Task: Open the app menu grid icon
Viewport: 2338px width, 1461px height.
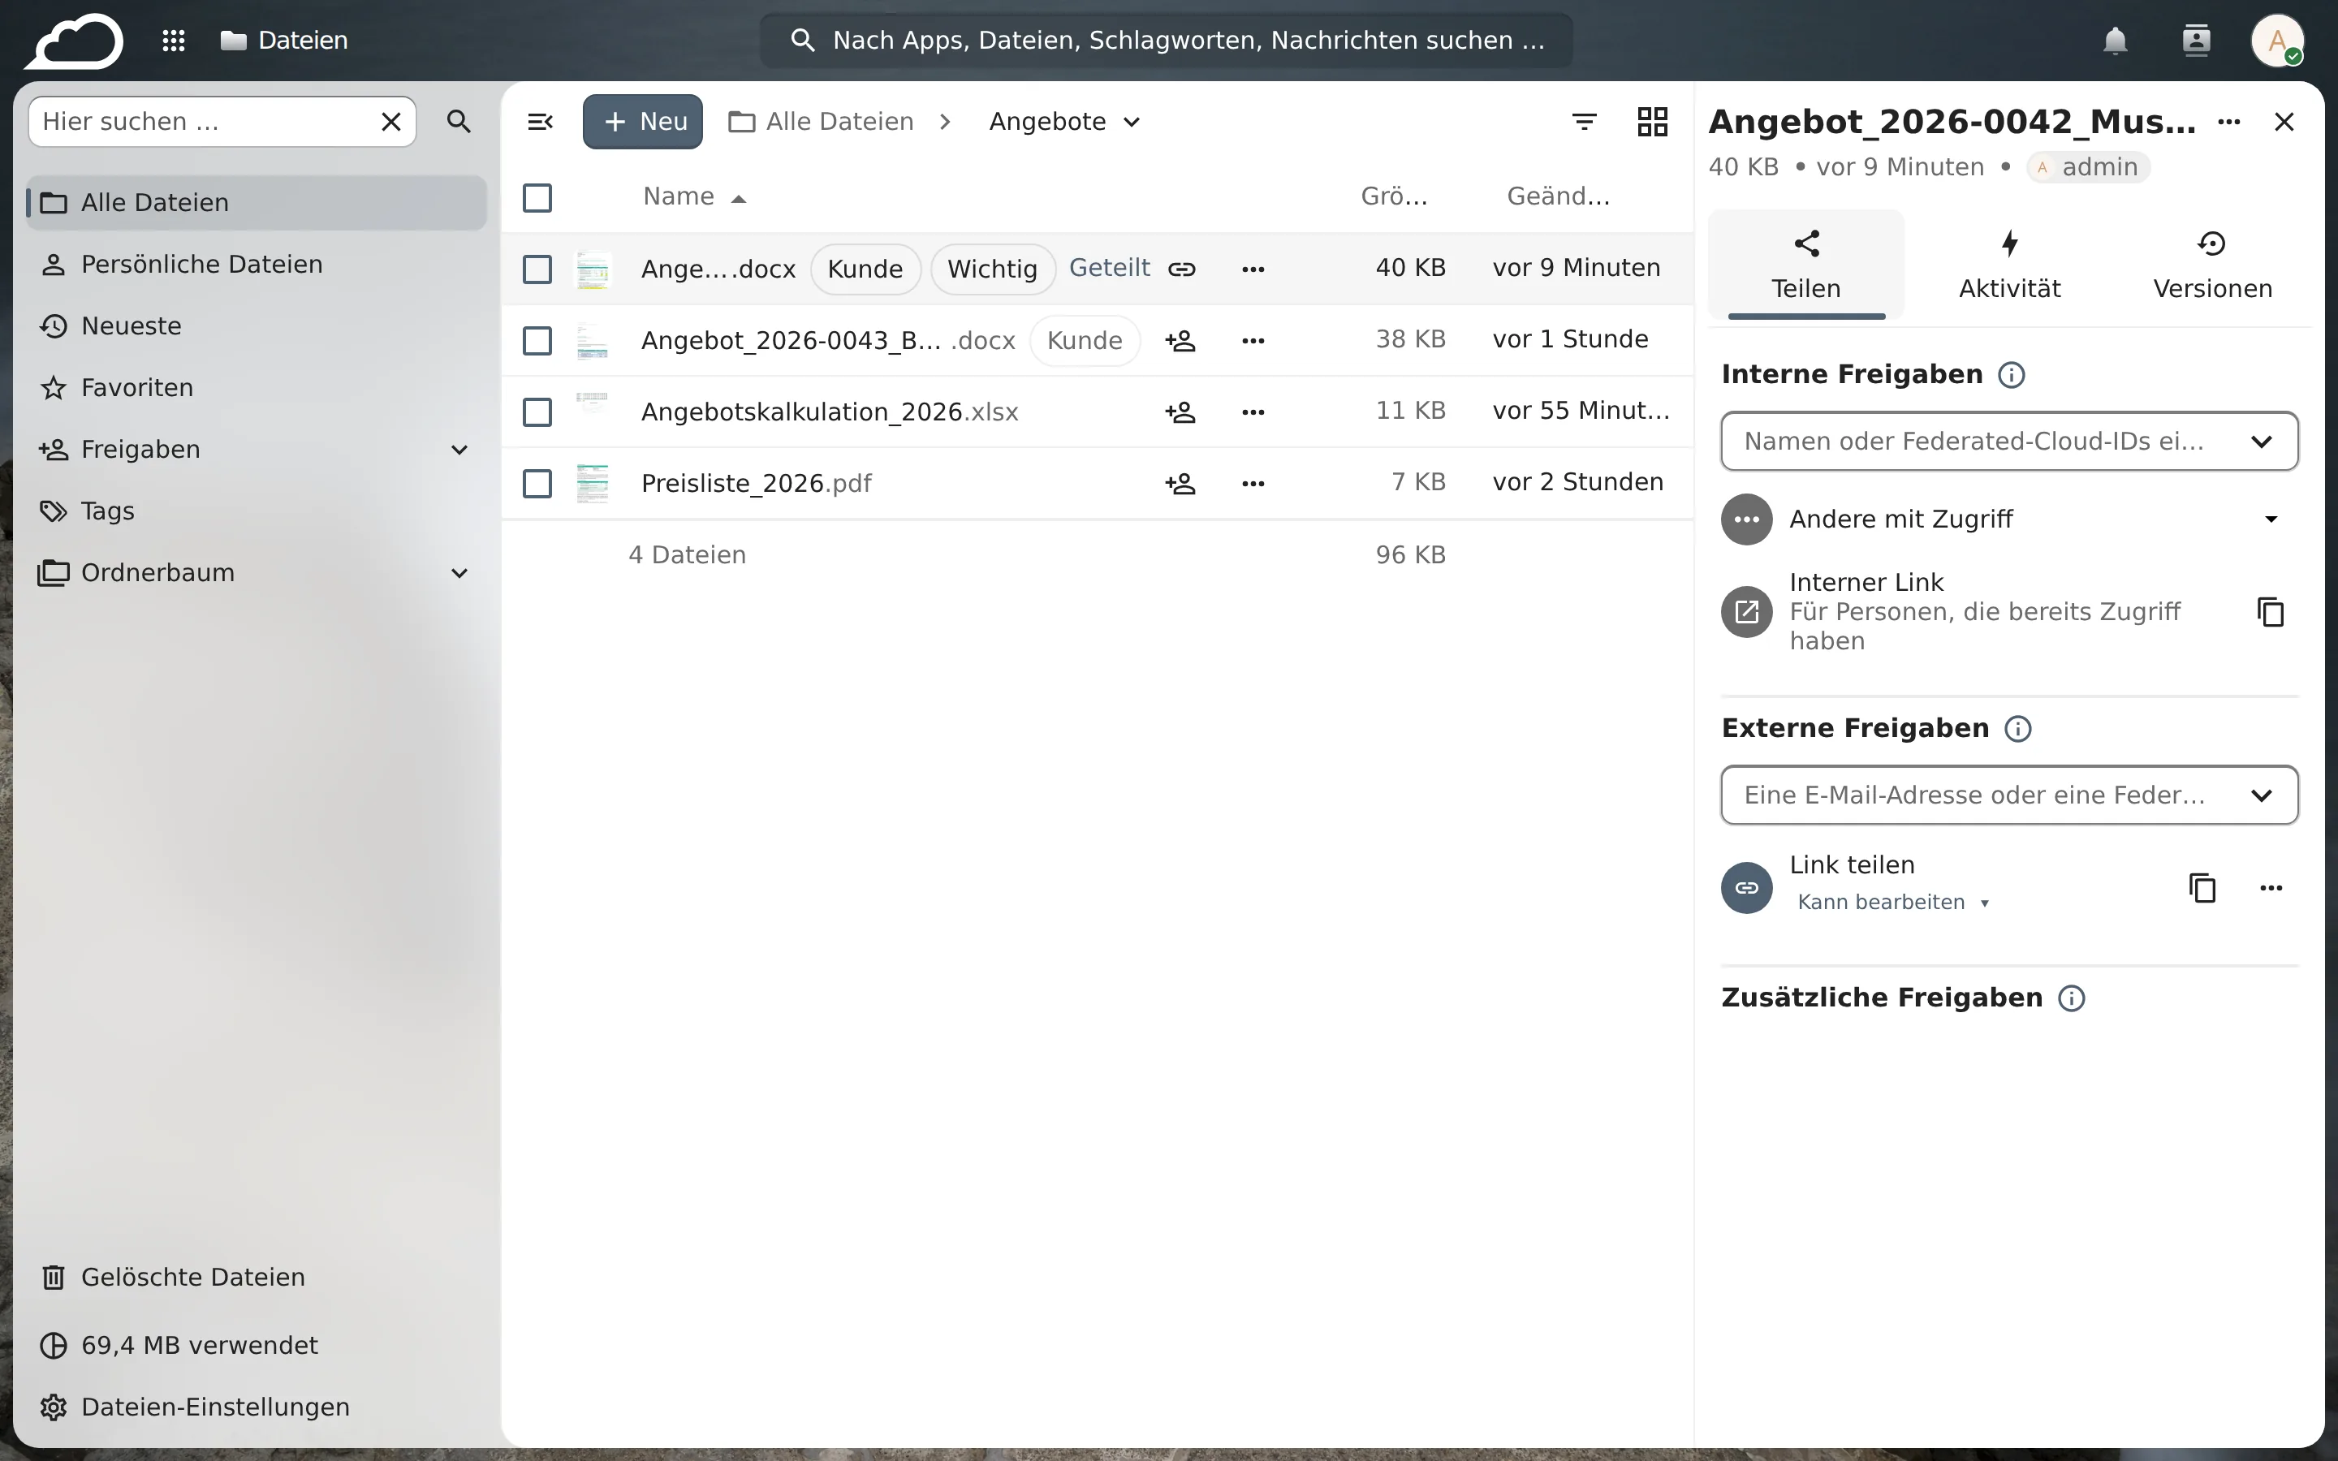Action: tap(174, 41)
